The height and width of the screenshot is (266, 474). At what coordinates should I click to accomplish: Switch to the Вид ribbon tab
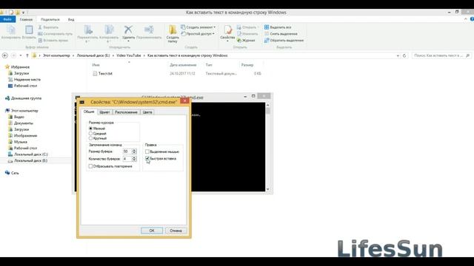click(x=71, y=19)
